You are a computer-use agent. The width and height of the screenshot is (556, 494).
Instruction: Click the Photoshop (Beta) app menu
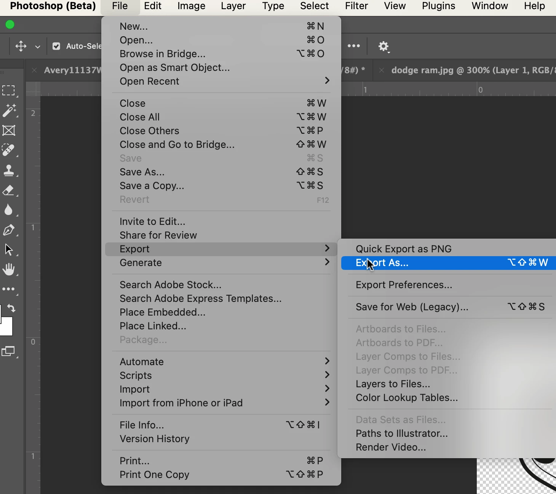[53, 6]
